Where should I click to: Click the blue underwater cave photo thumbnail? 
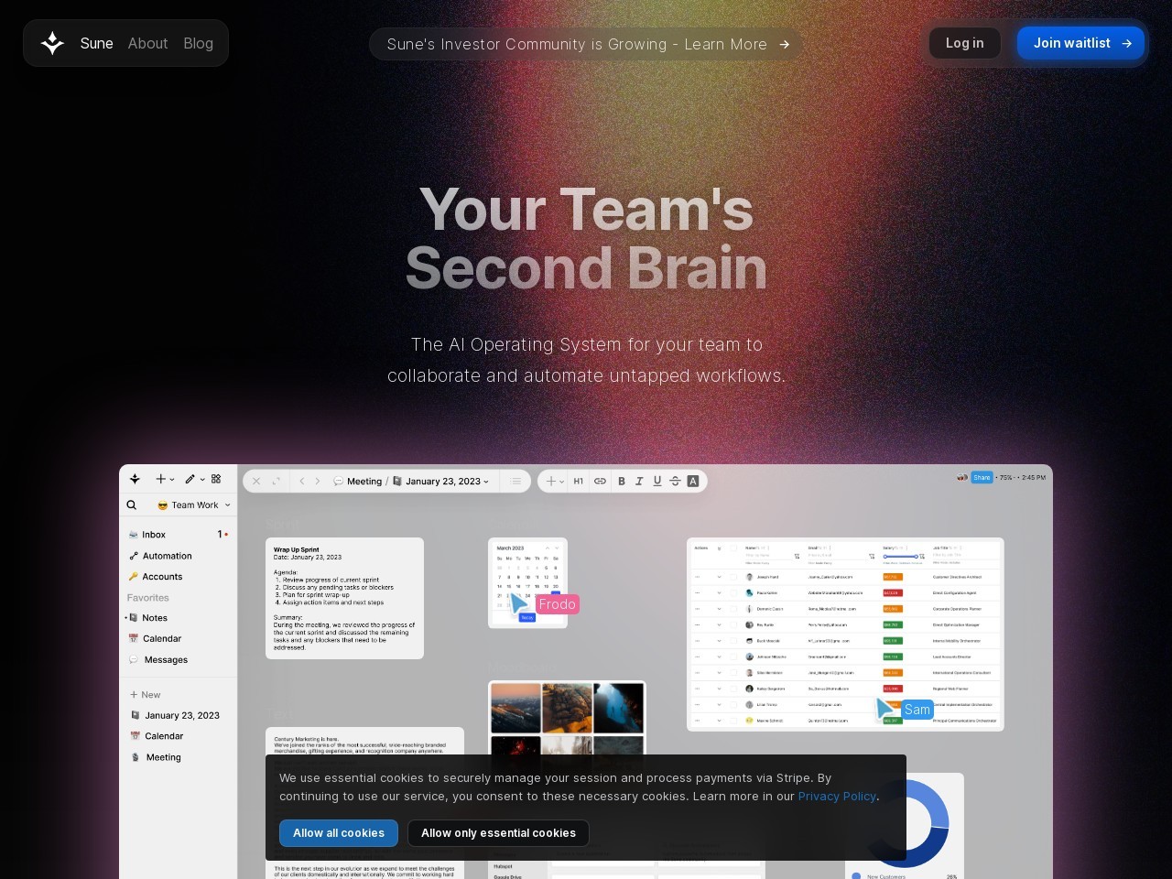[x=618, y=709]
